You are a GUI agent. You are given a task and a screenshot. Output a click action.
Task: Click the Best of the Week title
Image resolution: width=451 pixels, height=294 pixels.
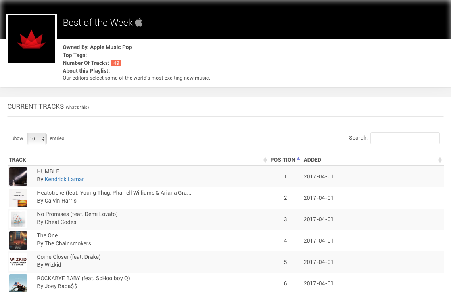(x=98, y=23)
